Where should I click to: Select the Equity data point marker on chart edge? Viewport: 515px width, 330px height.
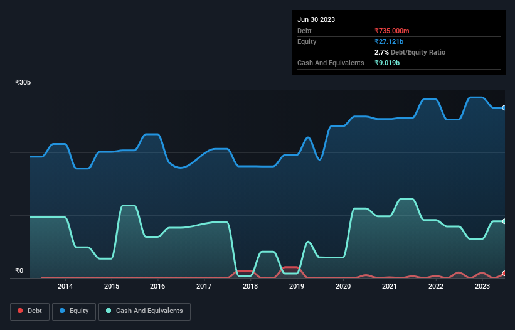[504, 108]
